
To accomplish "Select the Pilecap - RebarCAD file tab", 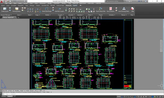I will click(x=8, y=17).
